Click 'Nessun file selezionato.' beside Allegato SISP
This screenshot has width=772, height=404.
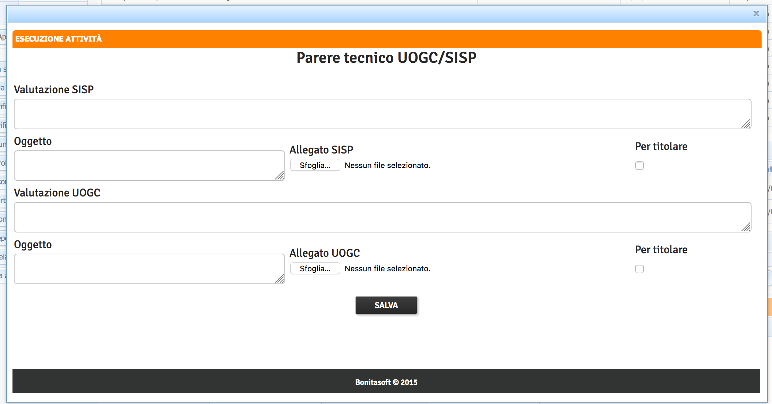(x=387, y=165)
